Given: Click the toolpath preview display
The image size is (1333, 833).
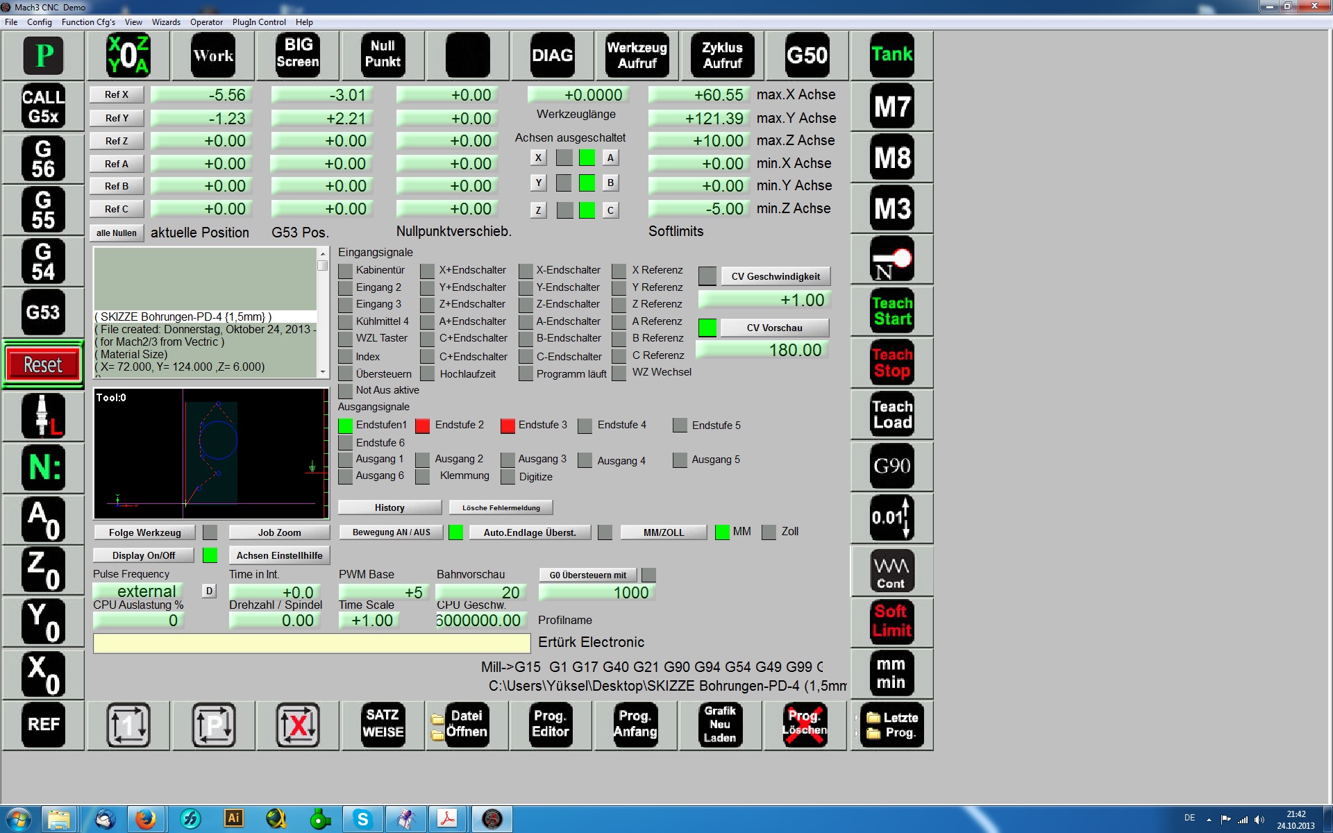Looking at the screenshot, I should tap(211, 453).
